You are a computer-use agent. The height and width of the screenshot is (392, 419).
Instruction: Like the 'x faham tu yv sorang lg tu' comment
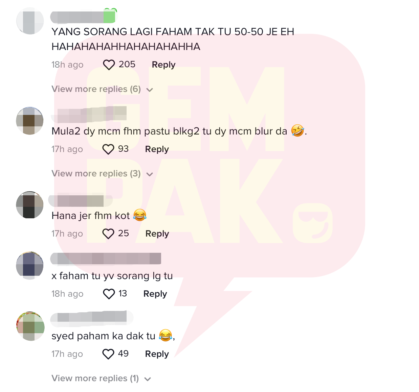109,294
